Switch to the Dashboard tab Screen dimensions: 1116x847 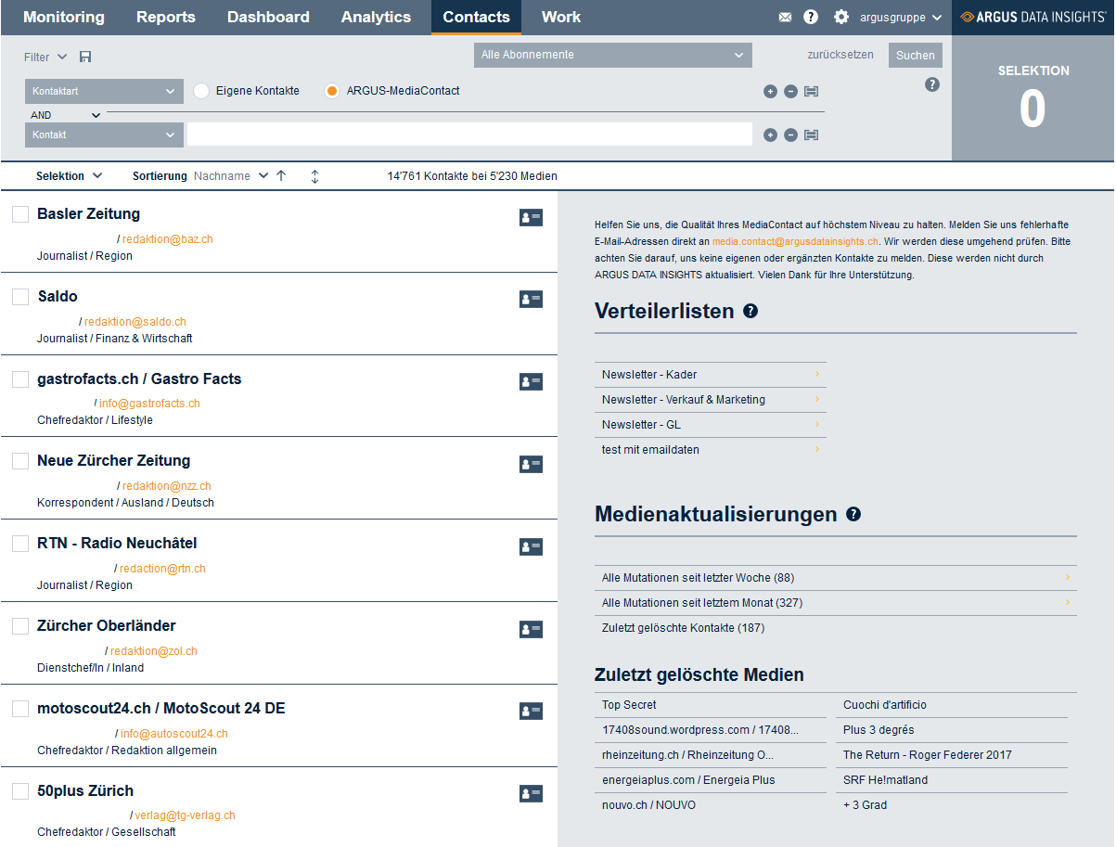[268, 17]
